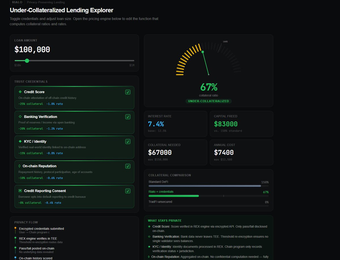Click Banking Verification icon in What Stays Private
Screen dimensions: 340x260
click(x=149, y=237)
